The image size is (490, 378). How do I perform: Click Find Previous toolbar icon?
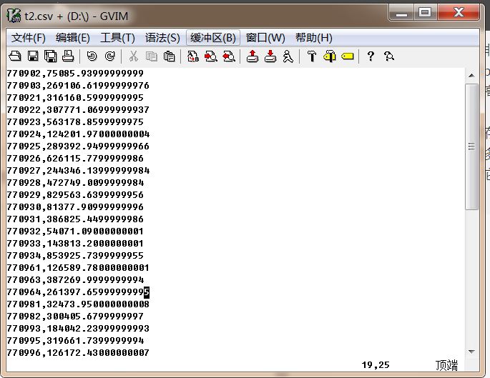pyautogui.click(x=229, y=56)
